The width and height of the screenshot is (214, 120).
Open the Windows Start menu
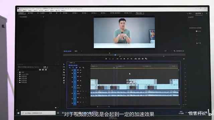(18, 113)
